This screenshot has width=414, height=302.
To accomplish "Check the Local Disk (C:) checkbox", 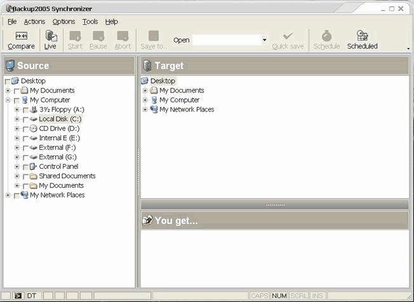I will coord(25,119).
